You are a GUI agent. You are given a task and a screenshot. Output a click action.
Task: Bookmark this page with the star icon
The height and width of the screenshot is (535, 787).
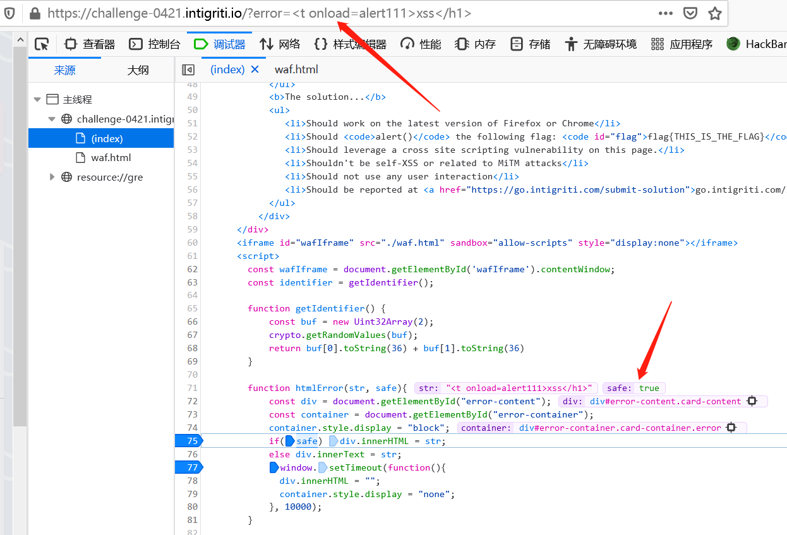(x=715, y=13)
